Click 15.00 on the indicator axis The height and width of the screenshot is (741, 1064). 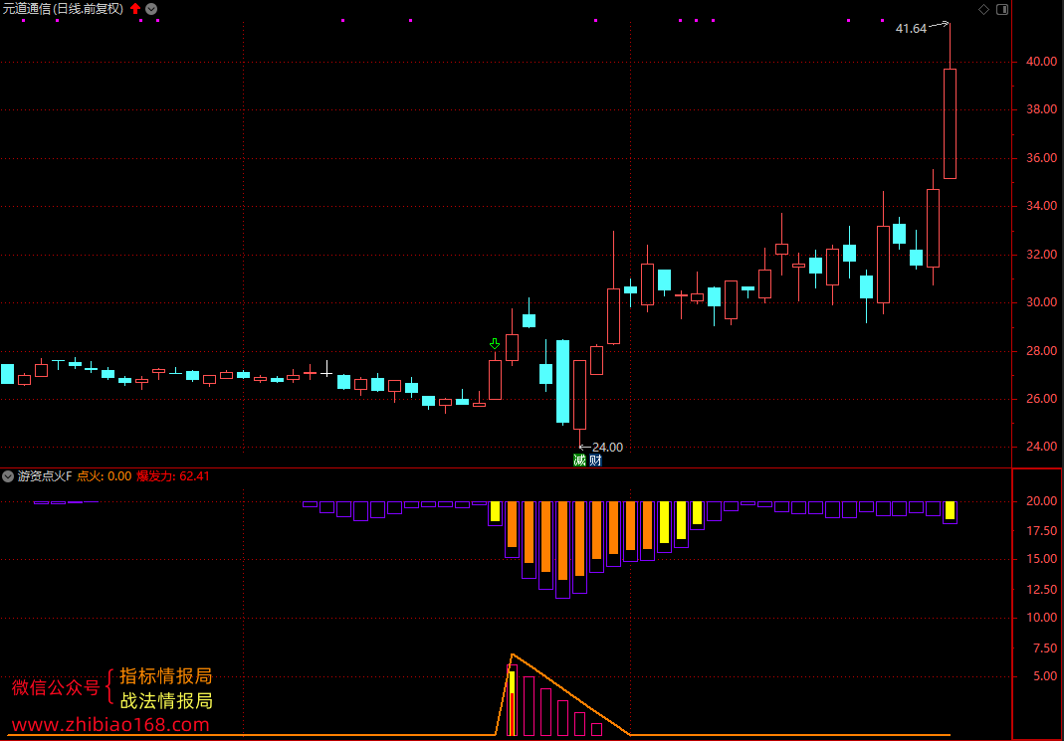[x=1041, y=559]
